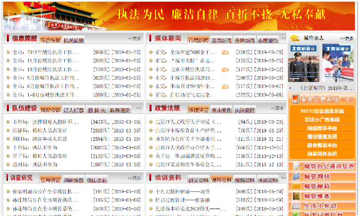The image size is (360, 216).
Task: Switch to 好人好事 tab in 队伍建设
Action: (73, 110)
